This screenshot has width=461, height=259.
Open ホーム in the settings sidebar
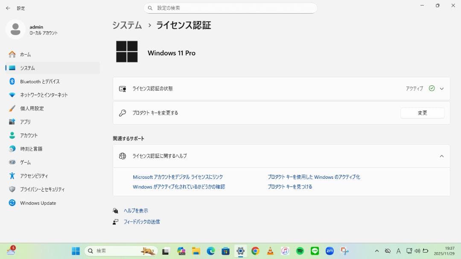[x=53, y=54]
